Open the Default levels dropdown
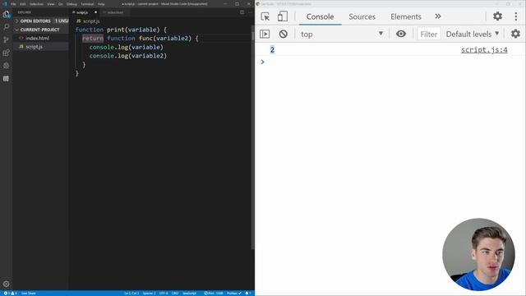Screen dimensions: 526x296 pyautogui.click(x=473, y=34)
